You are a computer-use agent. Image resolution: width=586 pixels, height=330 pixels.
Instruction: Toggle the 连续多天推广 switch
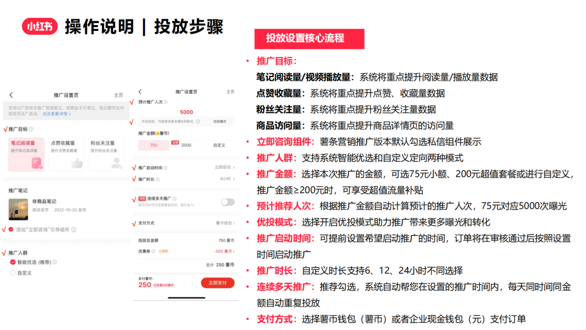pyautogui.click(x=227, y=202)
